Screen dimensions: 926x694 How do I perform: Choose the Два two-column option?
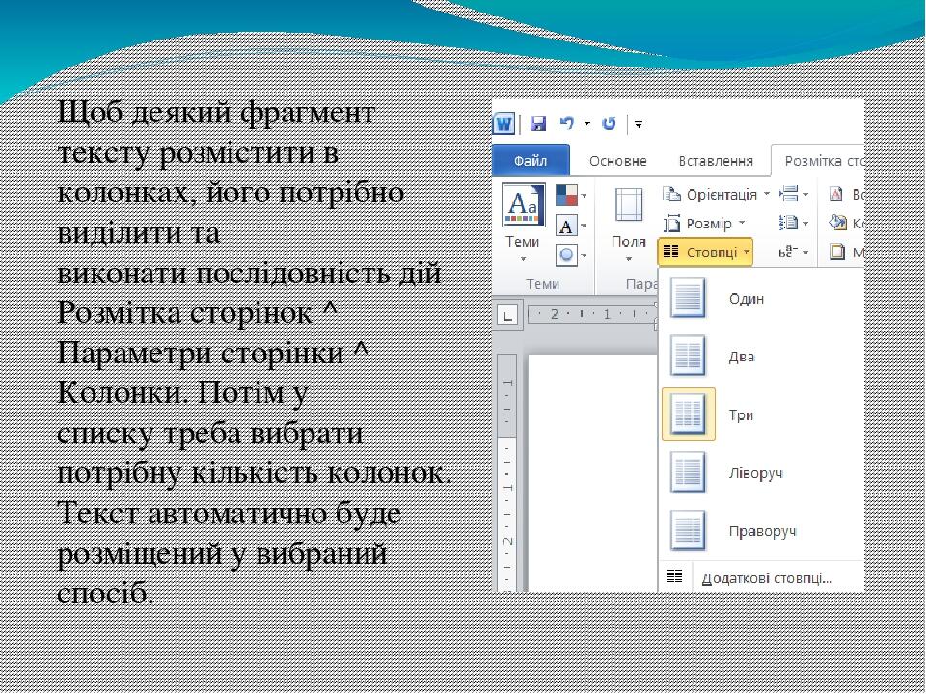coord(761,357)
